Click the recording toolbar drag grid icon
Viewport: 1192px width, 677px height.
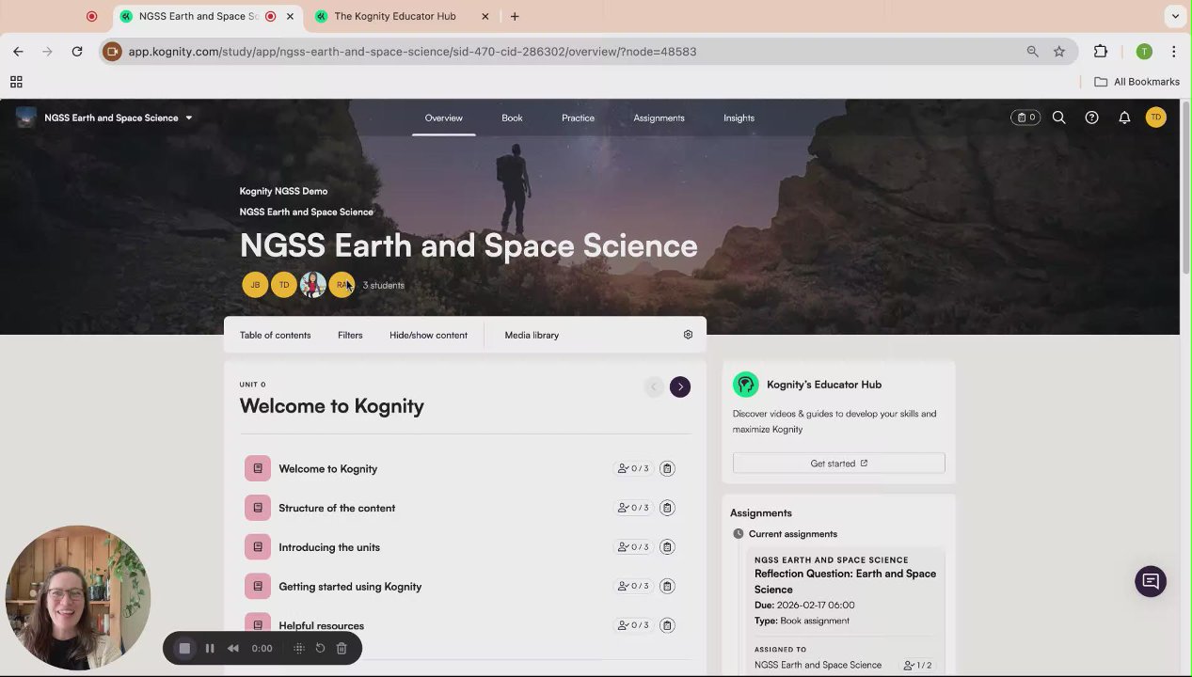[299, 648]
